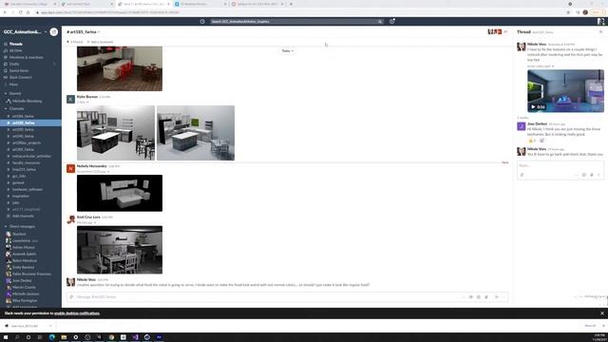
Task: Click enable desktop notifications link
Action: pos(77,313)
